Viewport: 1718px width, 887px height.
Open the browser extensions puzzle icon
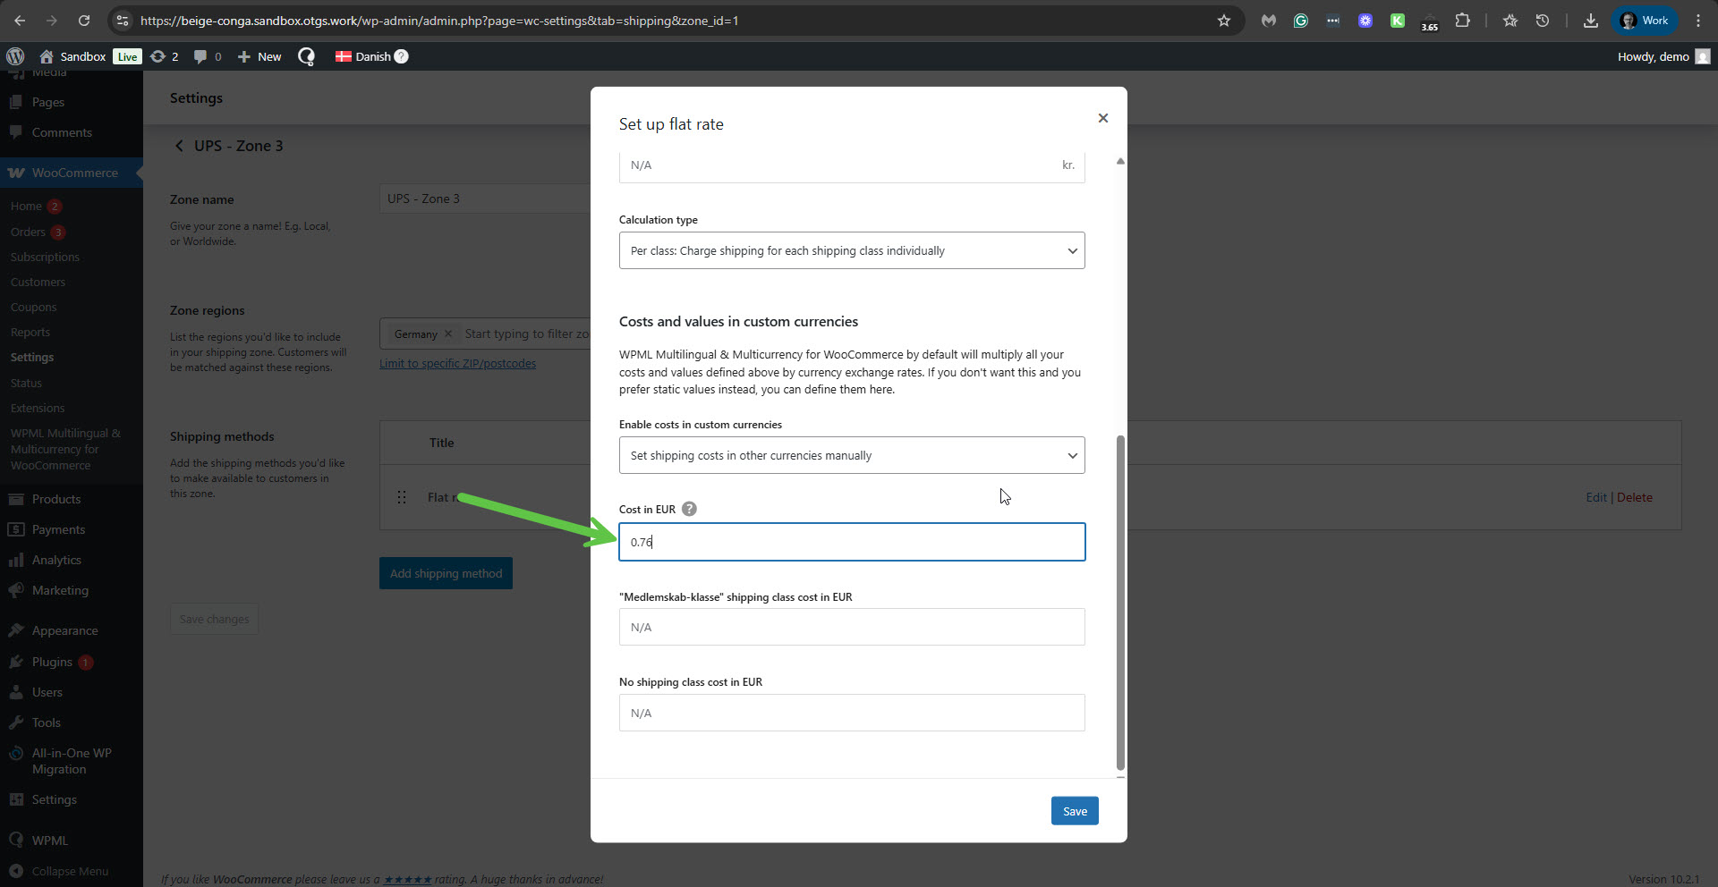point(1462,21)
